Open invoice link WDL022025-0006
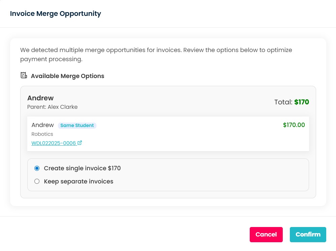The width and height of the screenshot is (336, 251). [54, 143]
